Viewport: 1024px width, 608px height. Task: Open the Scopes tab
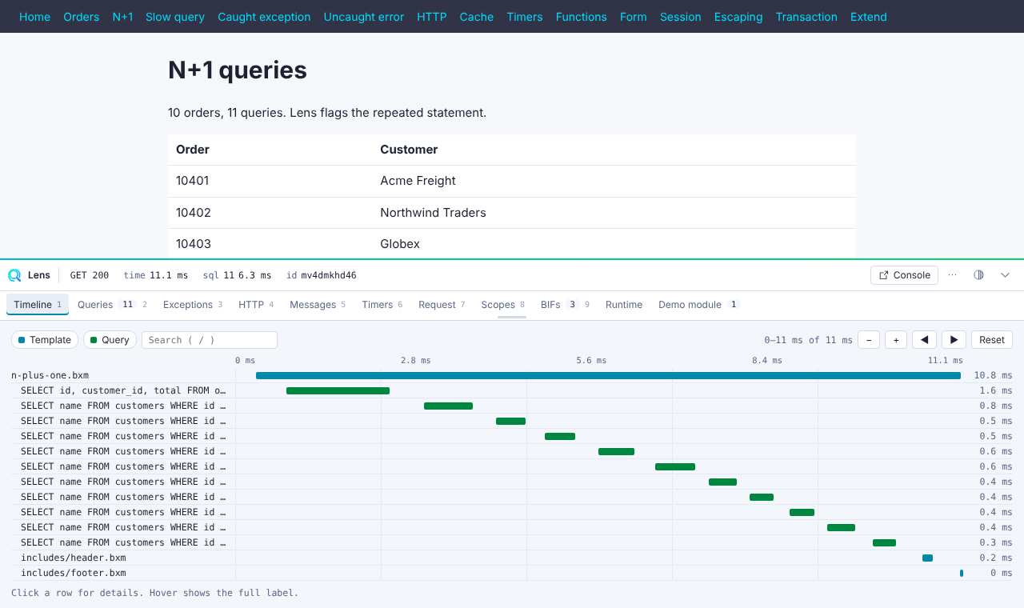503,305
